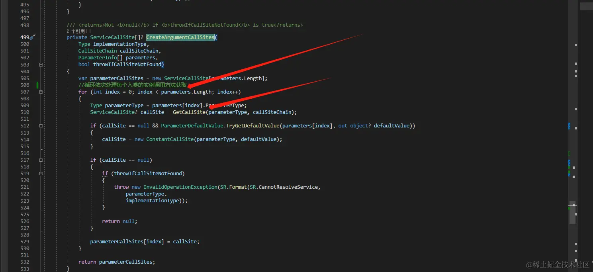This screenshot has width=593, height=272.
Task: Click "index++" in the for loop header
Action: [228, 92]
